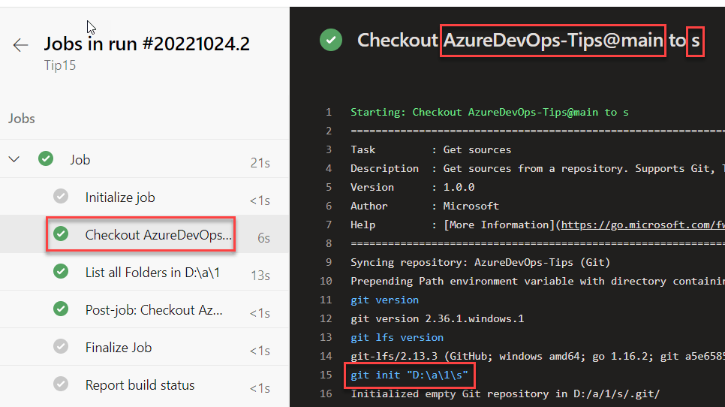The width and height of the screenshot is (725, 407).
Task: Click the green success icon beside Job
Action: click(46, 158)
